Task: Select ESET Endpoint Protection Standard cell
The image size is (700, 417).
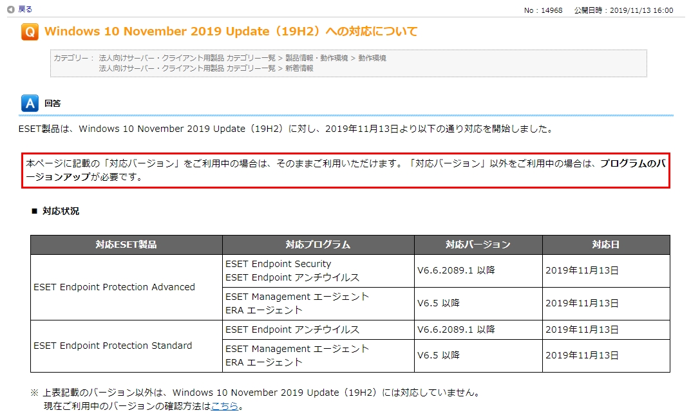Action: [x=126, y=346]
